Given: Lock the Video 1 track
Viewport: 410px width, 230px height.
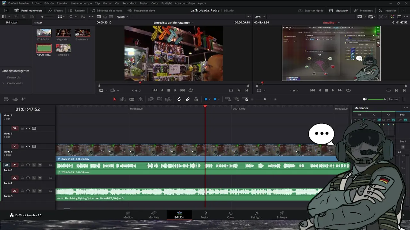Looking at the screenshot, I should click(x=22, y=147).
